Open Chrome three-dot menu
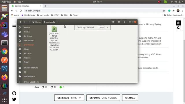Viewport: 185px width, 104px height. click(x=182, y=11)
